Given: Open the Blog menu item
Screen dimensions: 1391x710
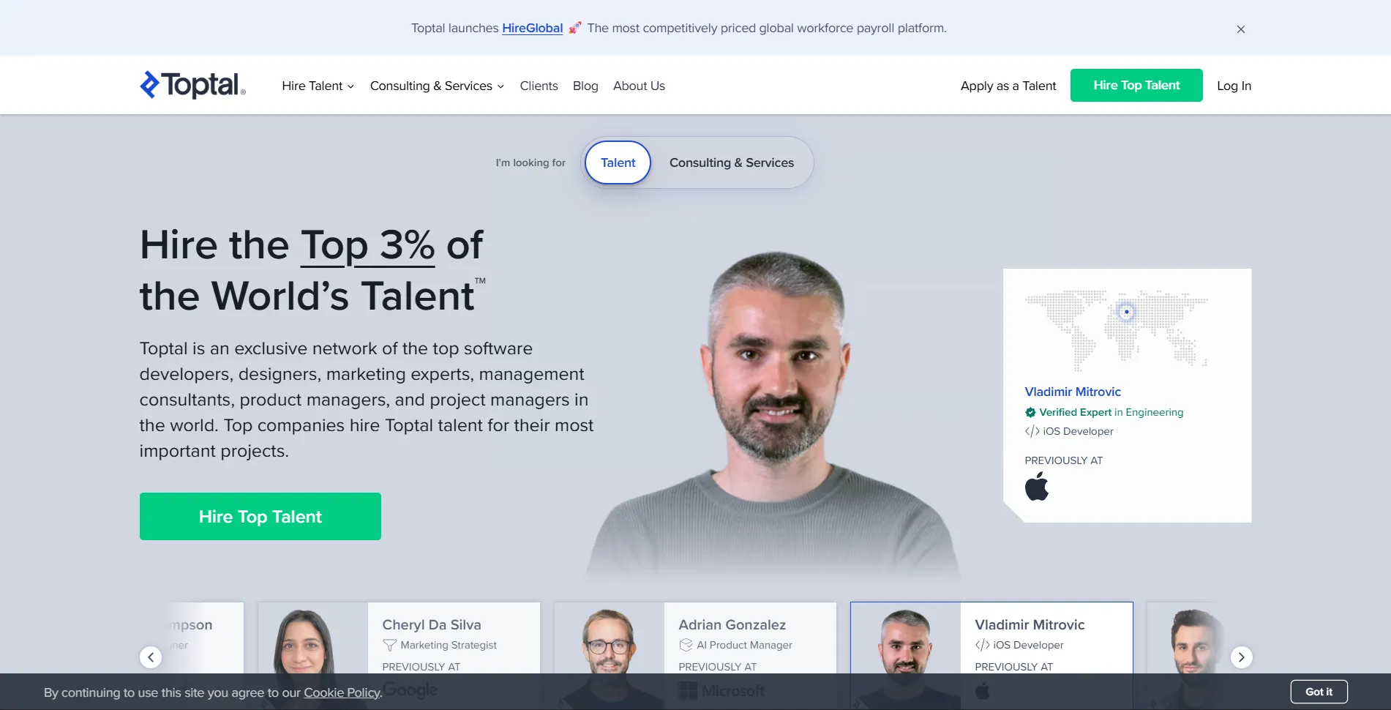Looking at the screenshot, I should tap(585, 86).
